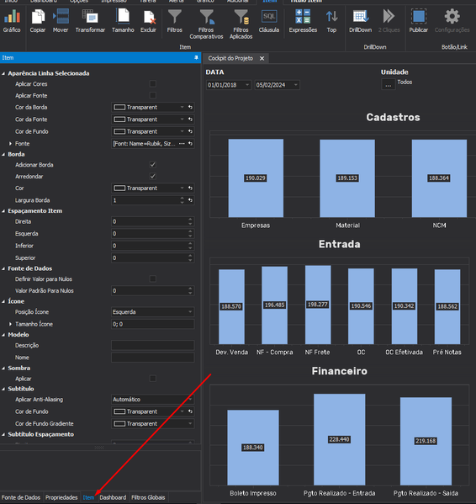Image resolution: width=476 pixels, height=504 pixels.
Task: Switch to the Filtros Globais tab
Action: (148, 497)
